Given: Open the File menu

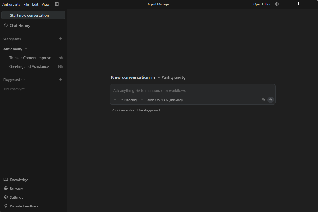Looking at the screenshot, I should coord(26,4).
